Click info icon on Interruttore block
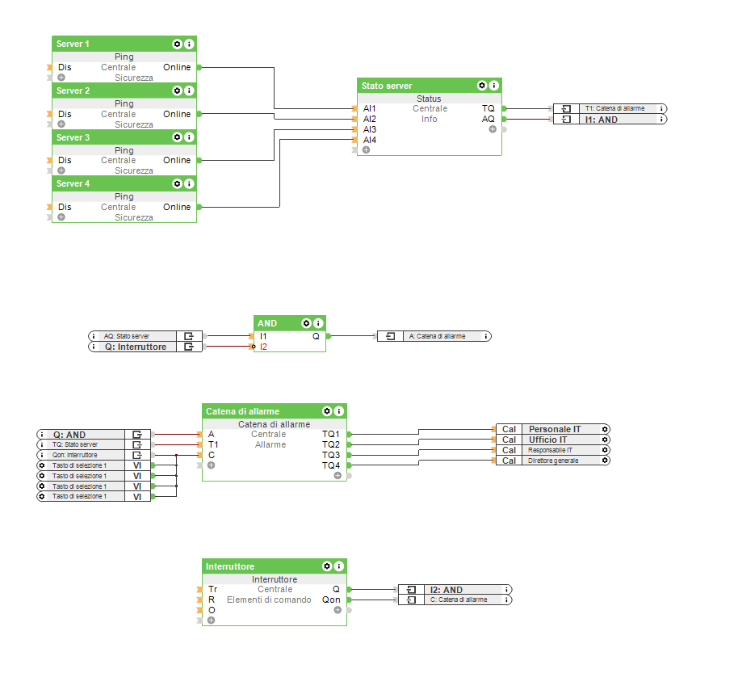 click(x=339, y=566)
